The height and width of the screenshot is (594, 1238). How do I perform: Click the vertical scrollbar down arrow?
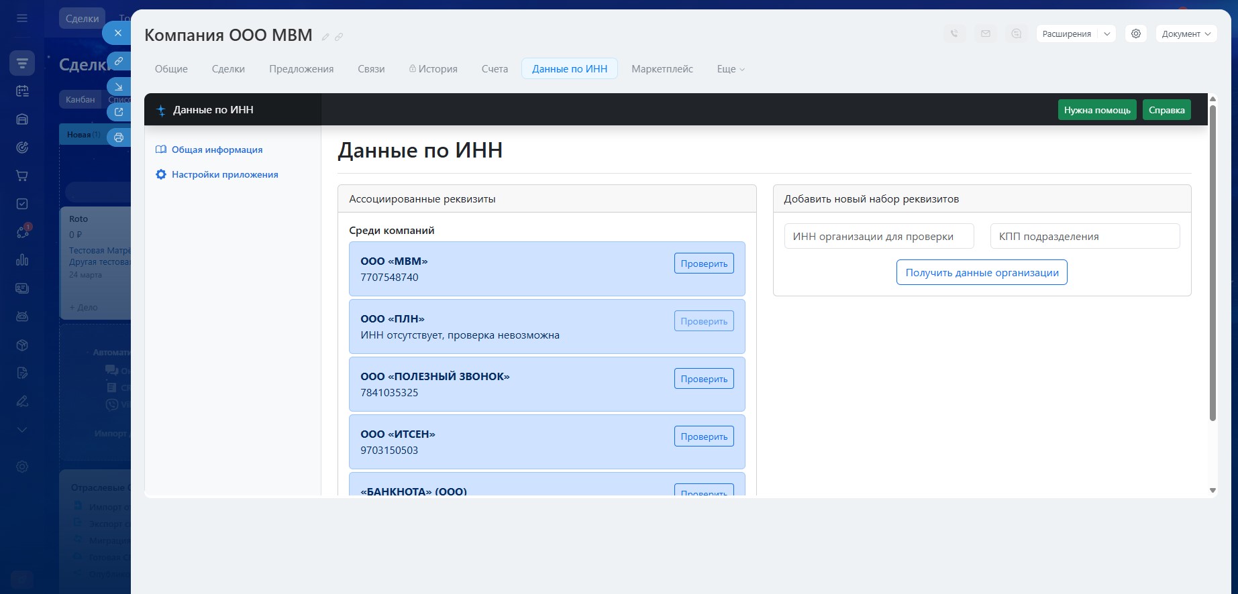pos(1213,490)
